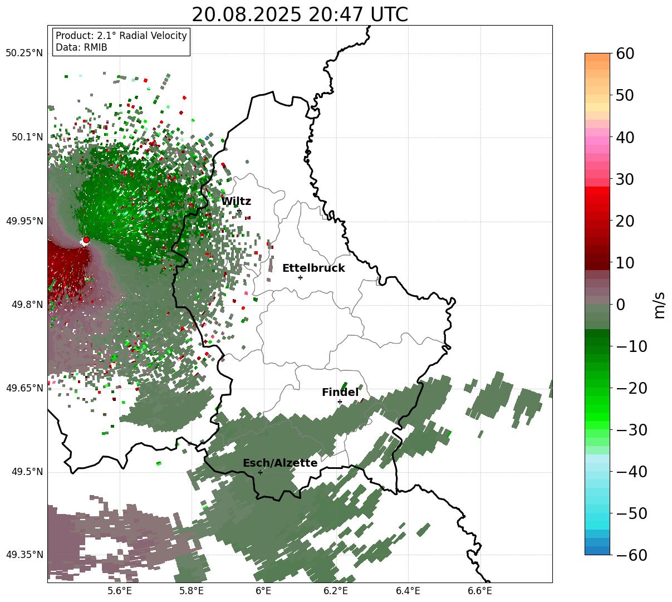Click the 50.25°N latitude label
Screen dimensions: 672x602
pos(24,53)
